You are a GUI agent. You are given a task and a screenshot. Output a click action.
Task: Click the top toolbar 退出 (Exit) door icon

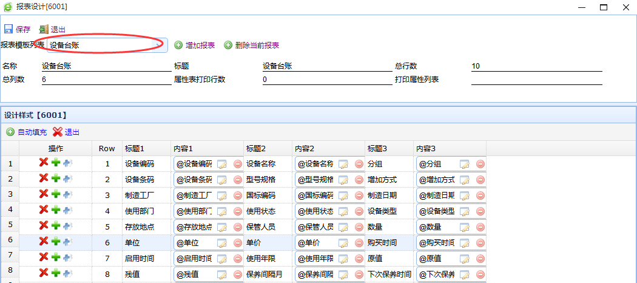tap(43, 29)
